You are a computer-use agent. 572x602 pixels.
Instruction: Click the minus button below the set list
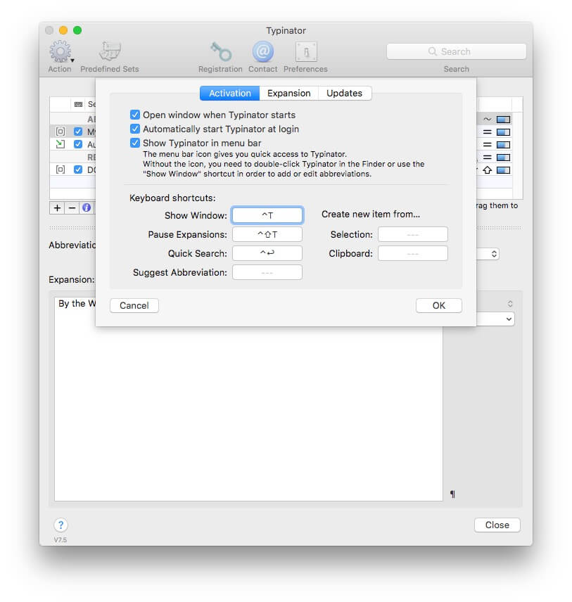[x=72, y=207]
